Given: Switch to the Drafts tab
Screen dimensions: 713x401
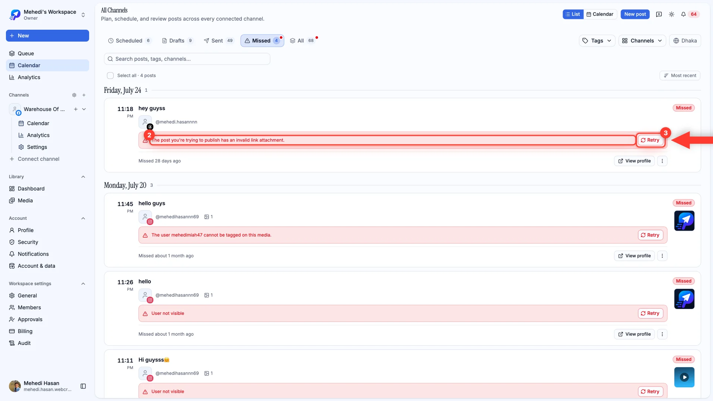Looking at the screenshot, I should coord(178,40).
